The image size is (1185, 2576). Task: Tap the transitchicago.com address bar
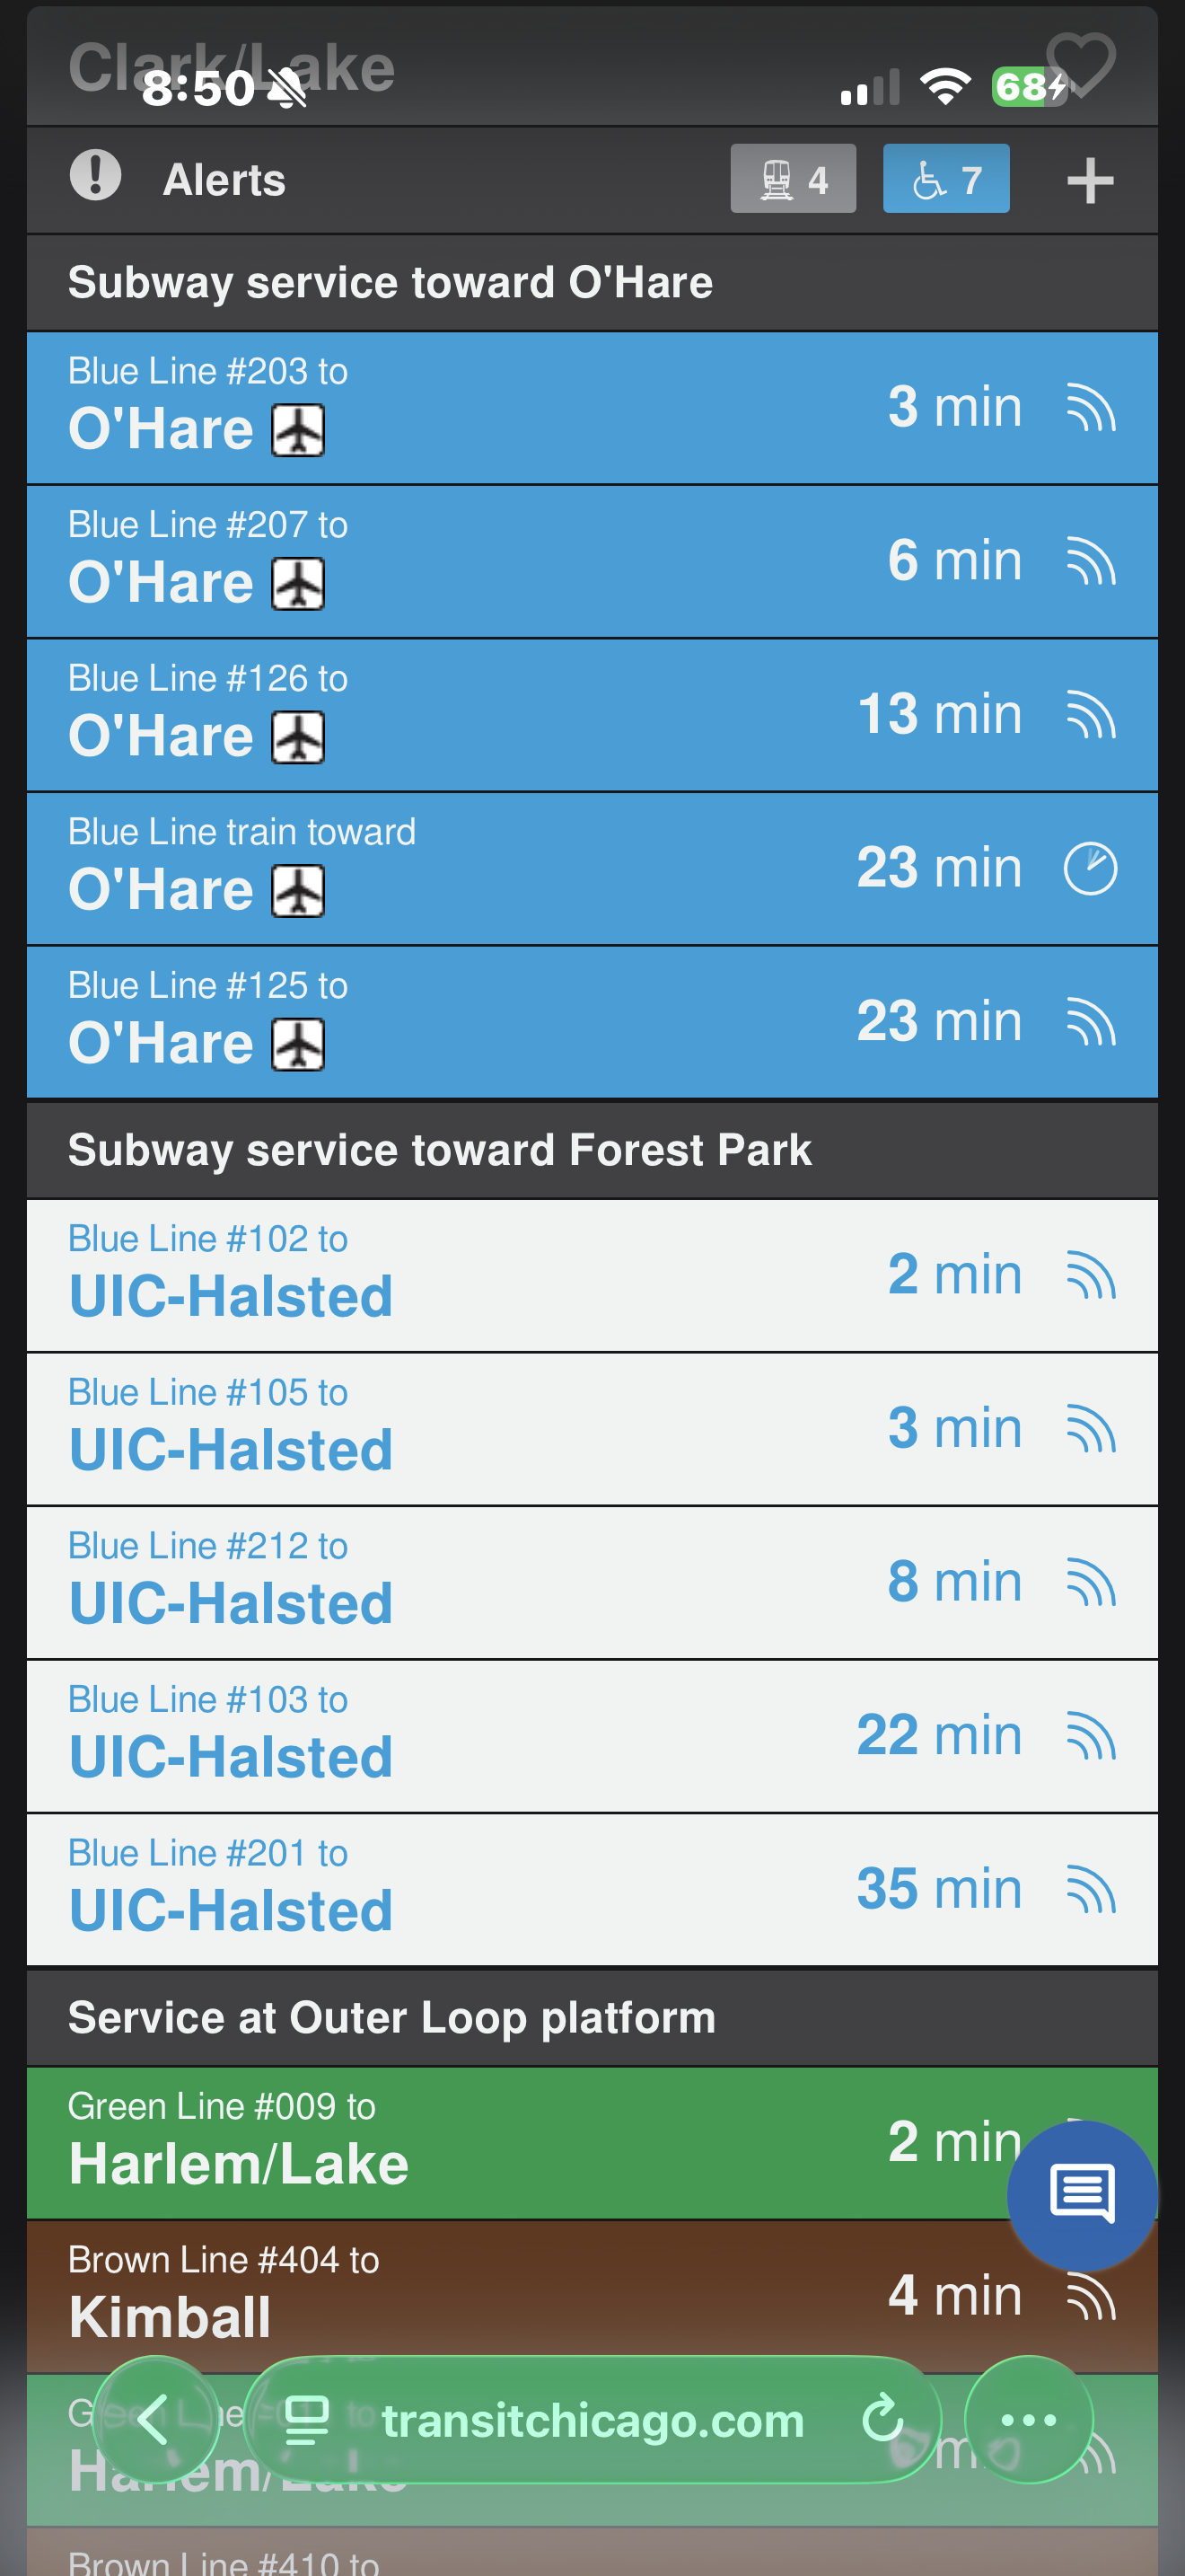592,2420
